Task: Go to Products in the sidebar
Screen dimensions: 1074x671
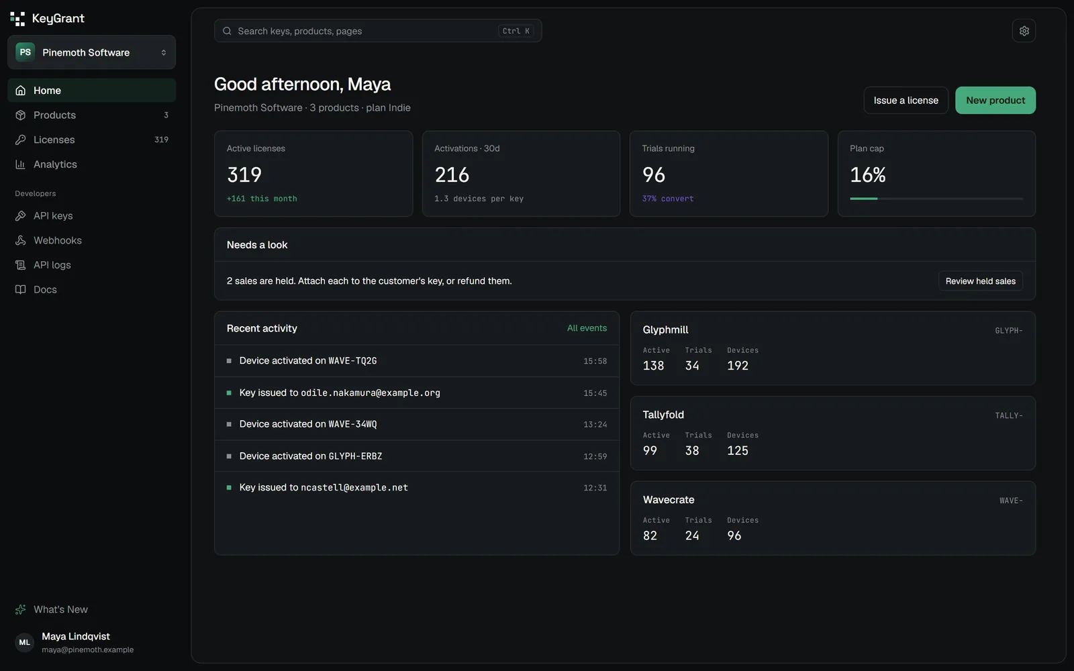Action: click(x=91, y=115)
